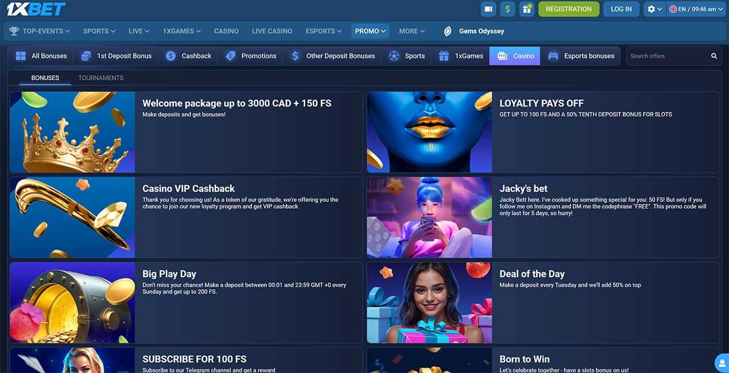
Task: Click the search magnifier icon
Action: [714, 56]
